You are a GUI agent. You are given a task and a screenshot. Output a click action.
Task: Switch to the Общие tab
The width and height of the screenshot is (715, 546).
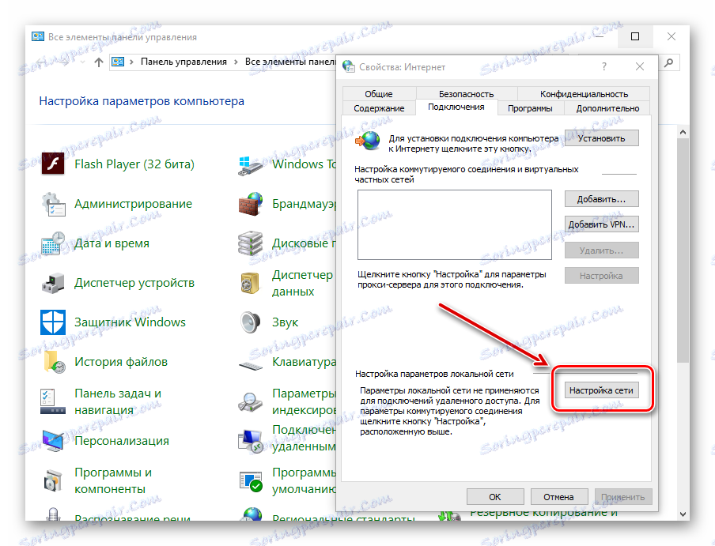tap(379, 94)
